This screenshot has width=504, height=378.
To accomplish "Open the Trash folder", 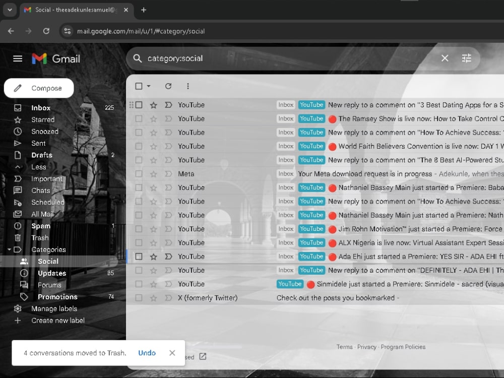I will click(40, 238).
